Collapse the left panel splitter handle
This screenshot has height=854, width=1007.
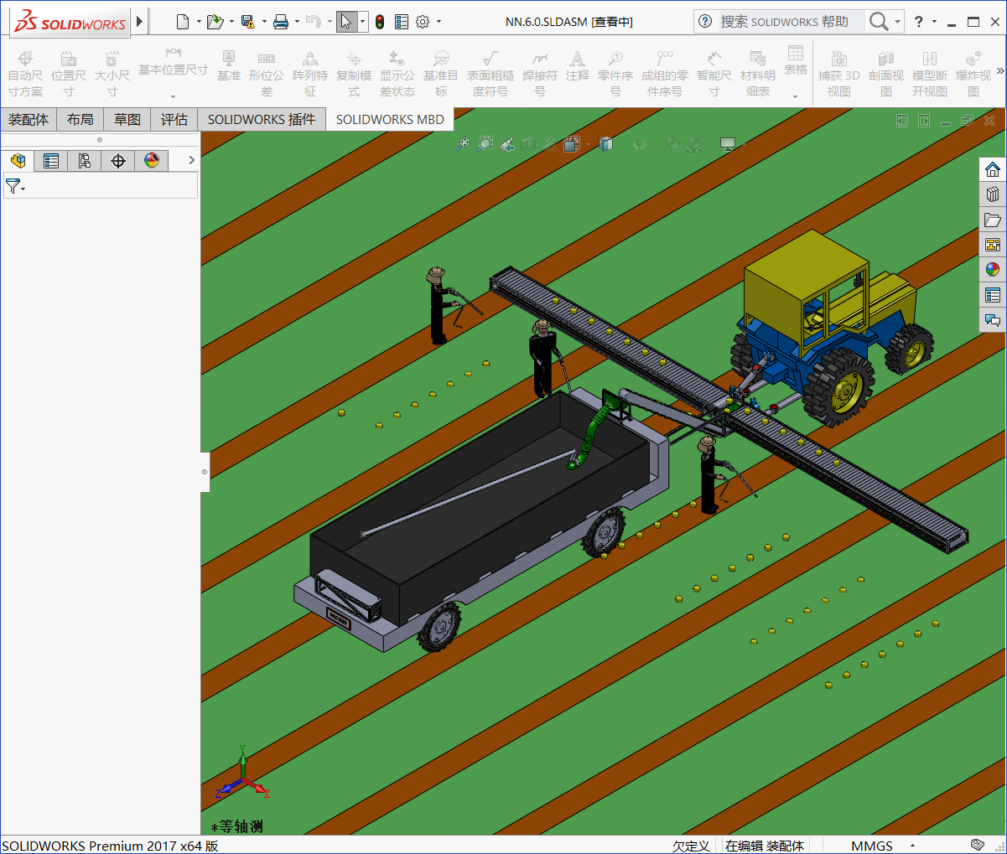205,472
